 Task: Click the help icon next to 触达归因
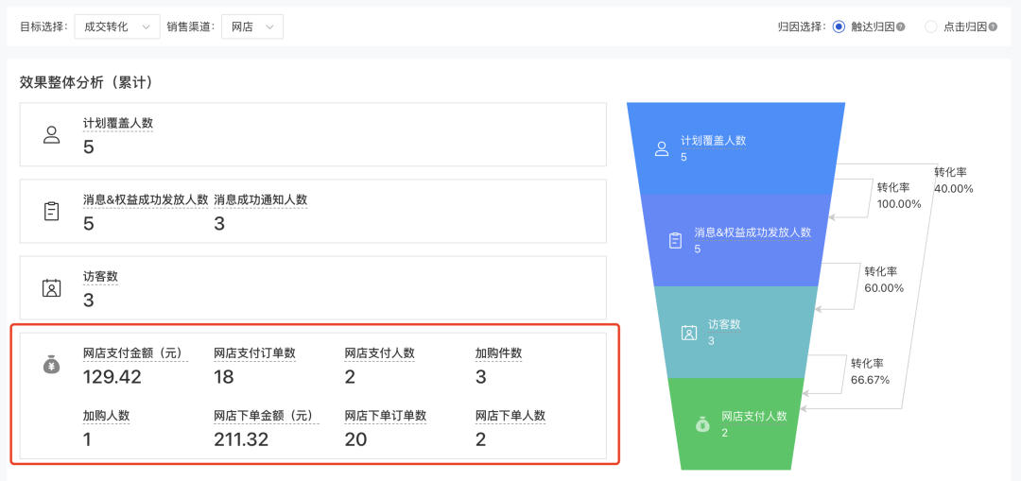pyautogui.click(x=900, y=26)
